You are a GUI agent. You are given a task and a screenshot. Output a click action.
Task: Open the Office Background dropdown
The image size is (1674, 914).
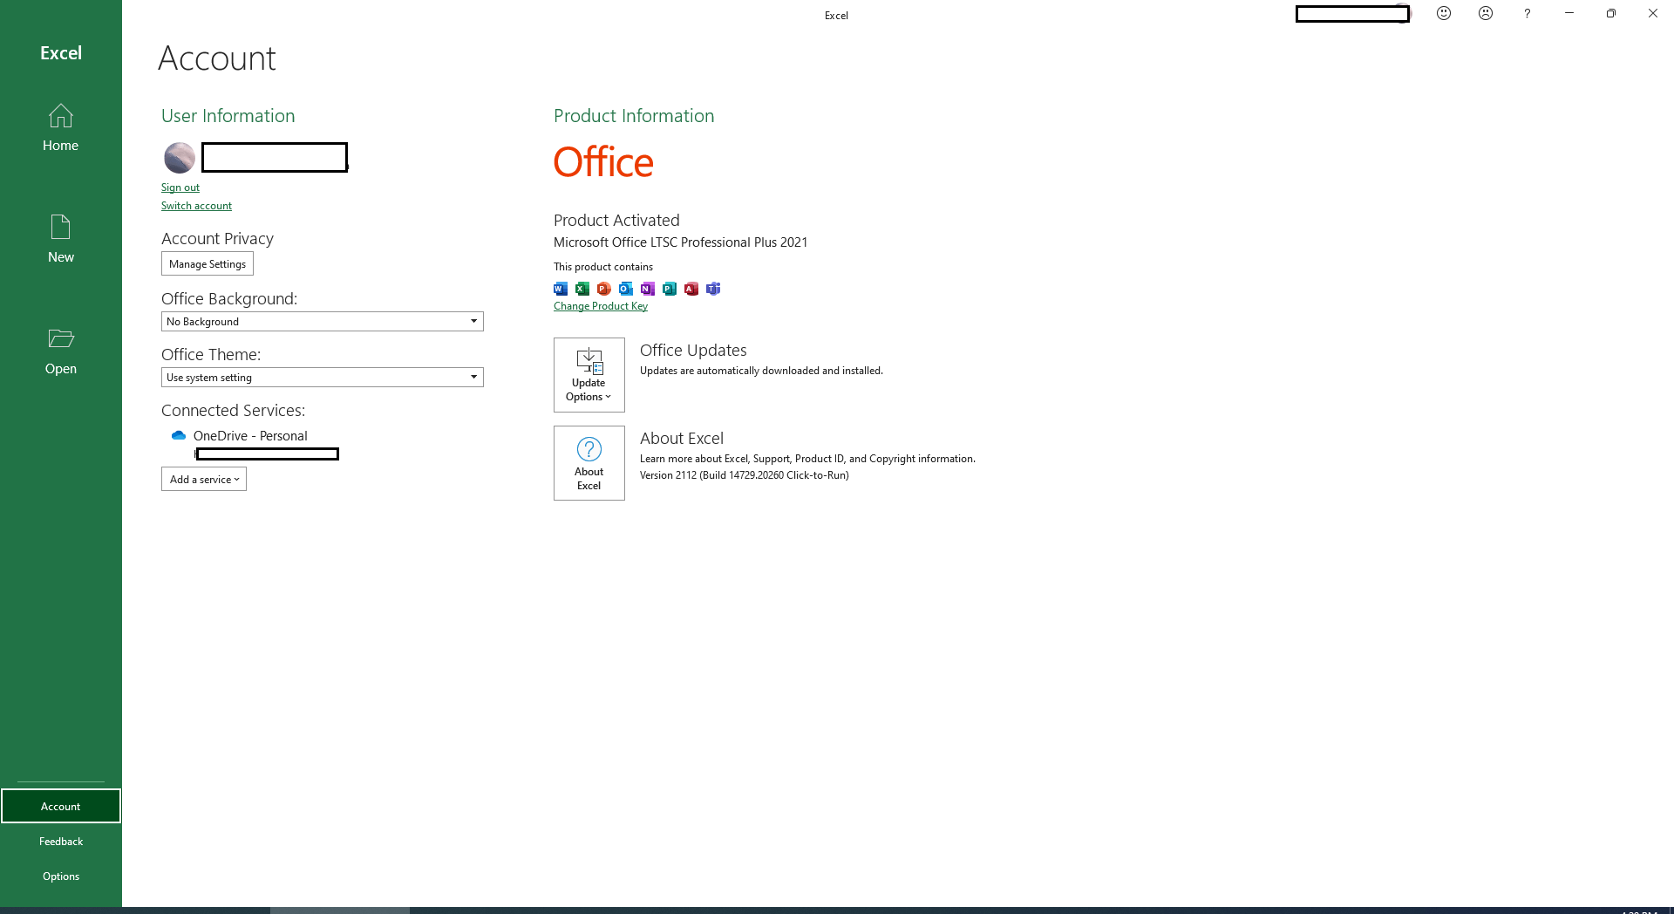pos(323,322)
